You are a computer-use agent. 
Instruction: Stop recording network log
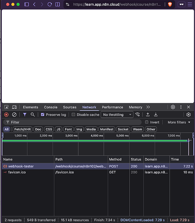pos(6,114)
